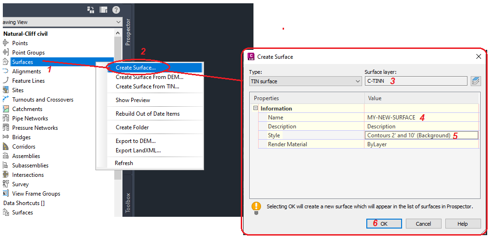Click the Surface layer C-TINN field
490x237 pixels.
click(x=416, y=81)
